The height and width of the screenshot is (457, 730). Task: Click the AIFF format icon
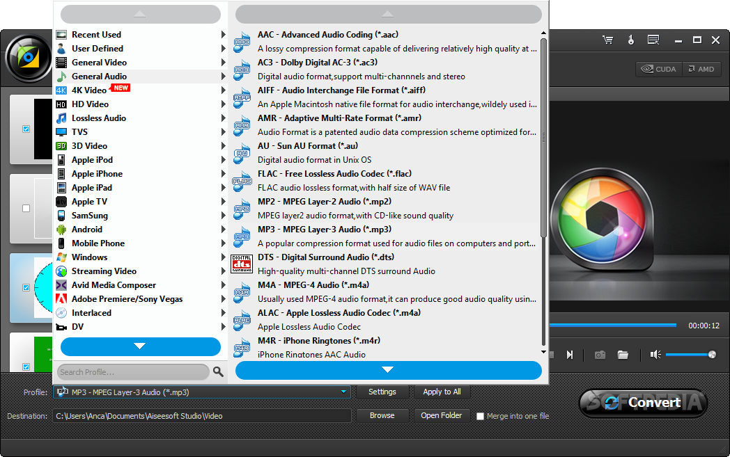point(242,97)
